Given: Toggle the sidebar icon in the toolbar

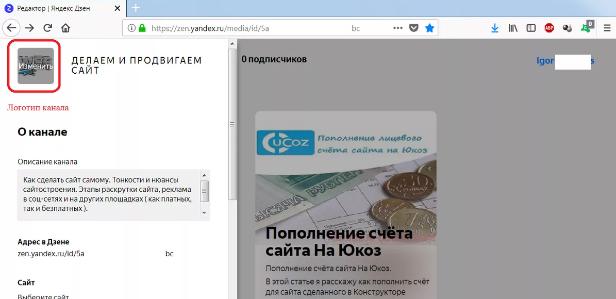Looking at the screenshot, I should pyautogui.click(x=531, y=28).
